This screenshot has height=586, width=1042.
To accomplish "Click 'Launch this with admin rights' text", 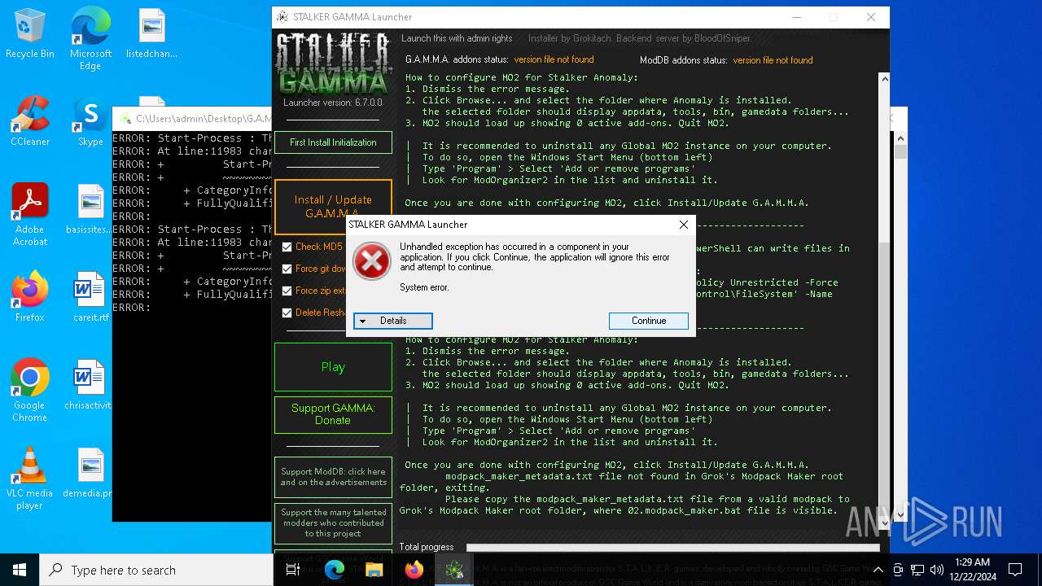I will (x=457, y=38).
